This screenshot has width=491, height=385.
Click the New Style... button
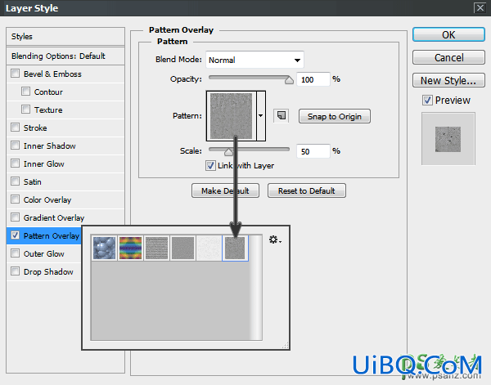pyautogui.click(x=448, y=80)
